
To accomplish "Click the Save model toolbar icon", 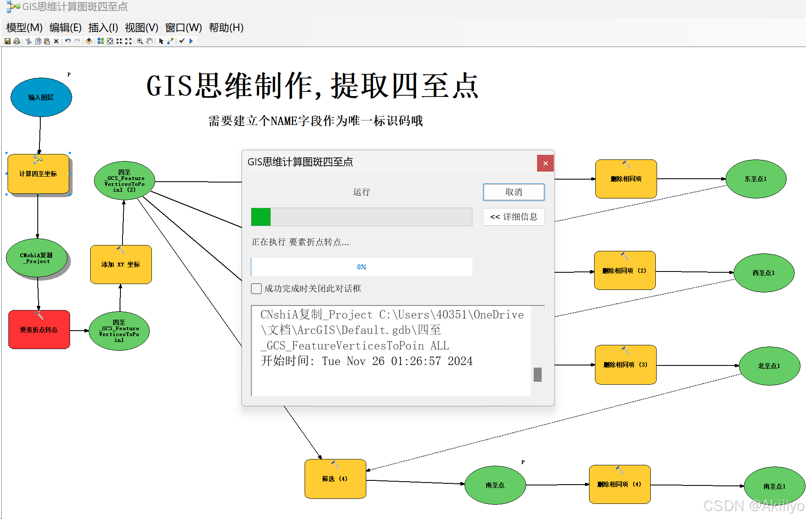I will (x=7, y=41).
